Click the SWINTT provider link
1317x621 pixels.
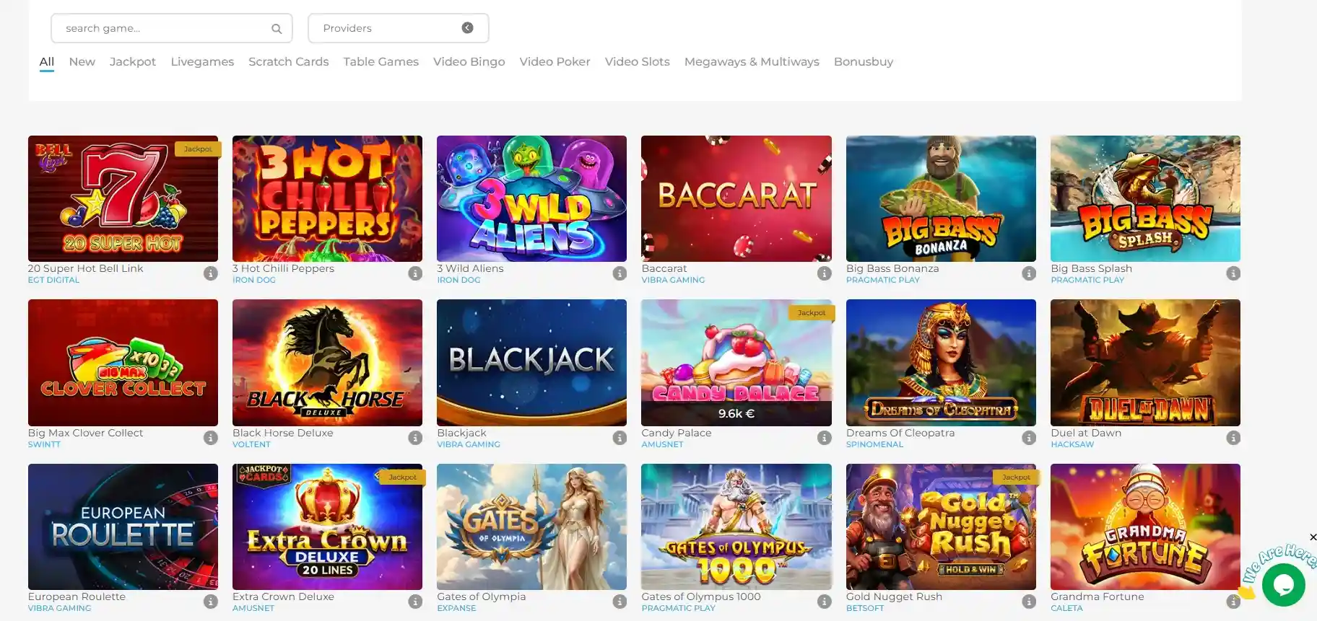coord(44,444)
